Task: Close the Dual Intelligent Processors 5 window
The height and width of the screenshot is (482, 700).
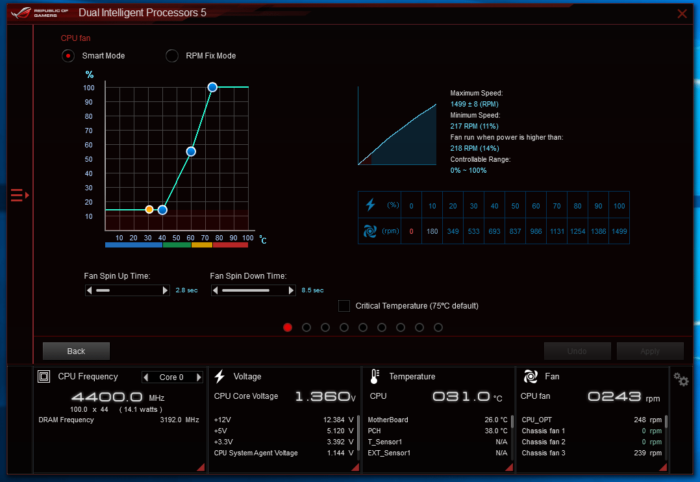Action: point(682,14)
